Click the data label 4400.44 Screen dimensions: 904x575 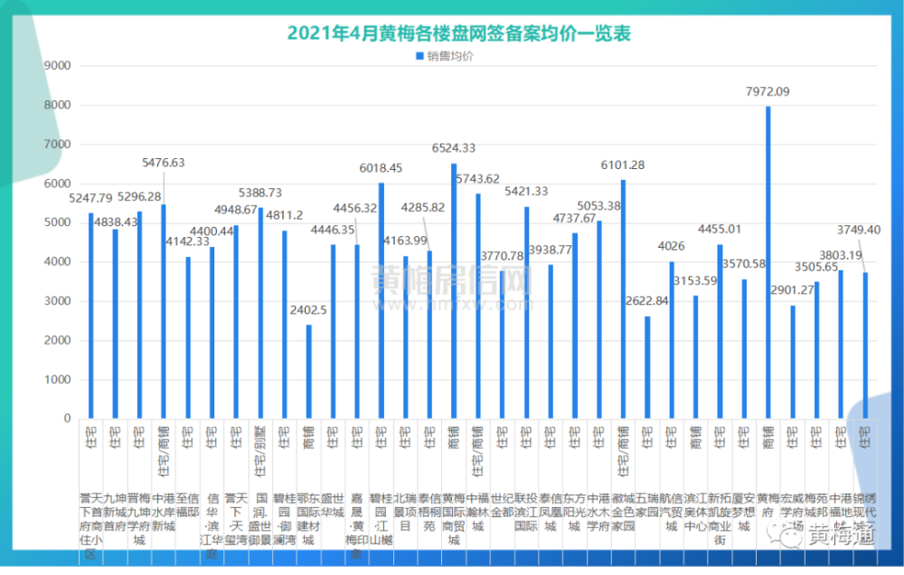(212, 231)
